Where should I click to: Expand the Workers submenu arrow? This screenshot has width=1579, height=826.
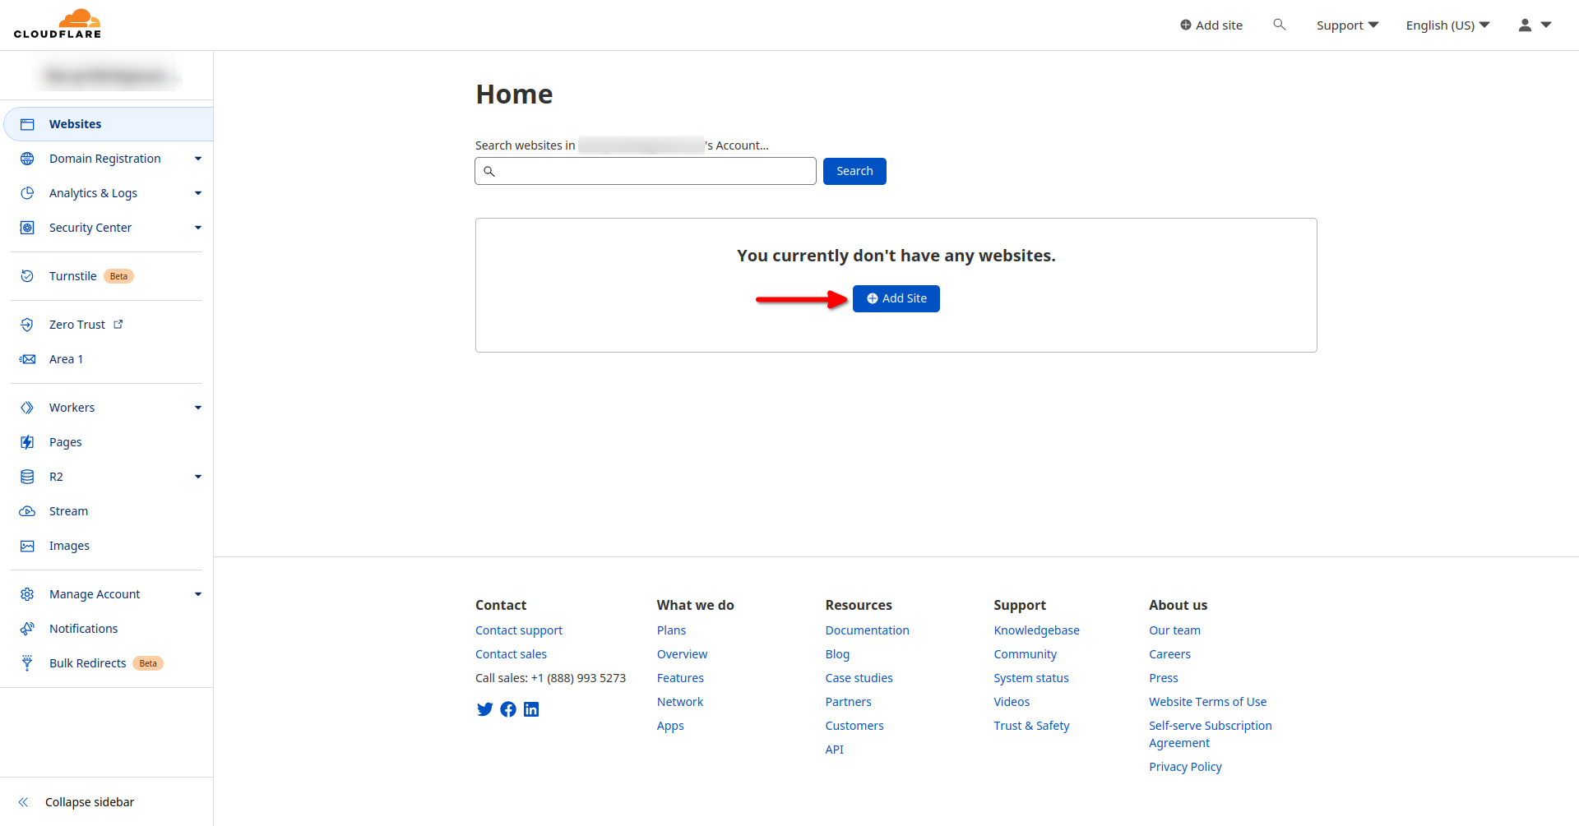click(x=198, y=408)
